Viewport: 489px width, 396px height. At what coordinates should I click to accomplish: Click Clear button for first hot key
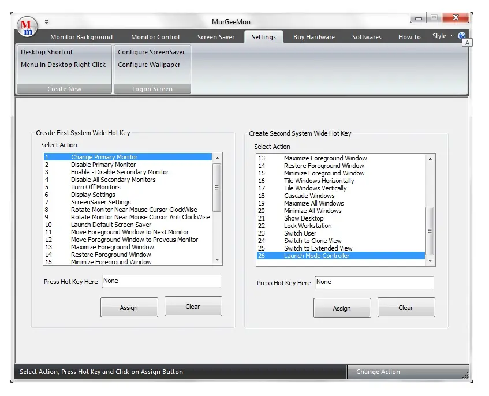pos(193,307)
